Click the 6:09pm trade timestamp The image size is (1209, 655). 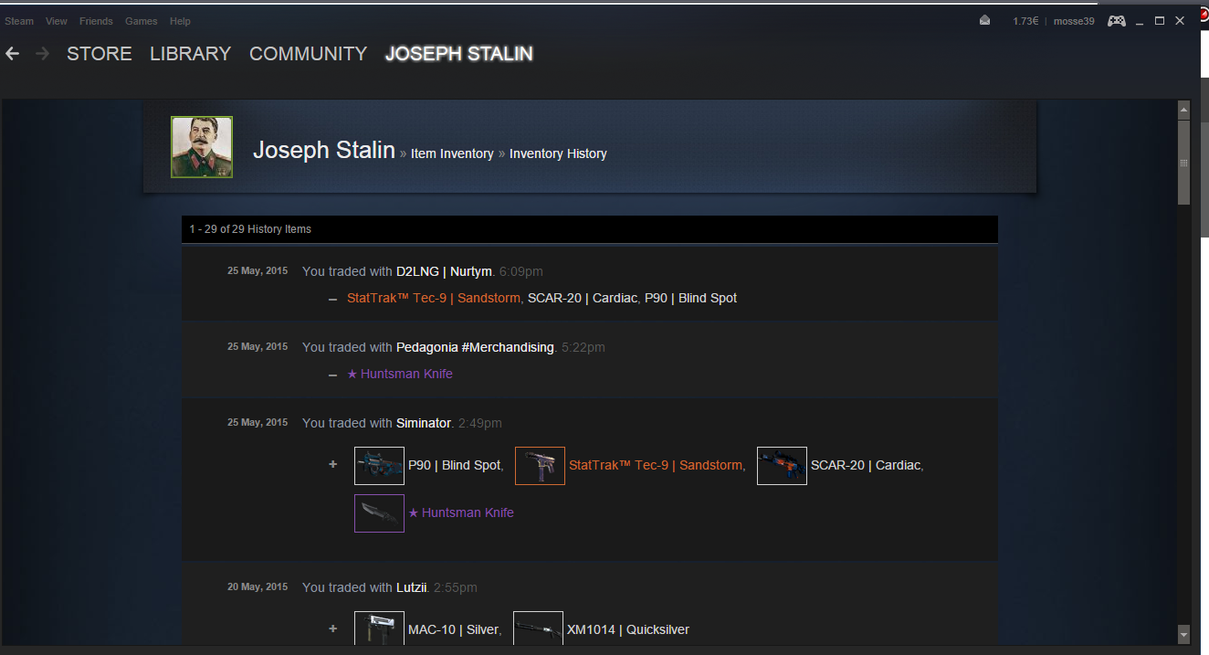(520, 271)
